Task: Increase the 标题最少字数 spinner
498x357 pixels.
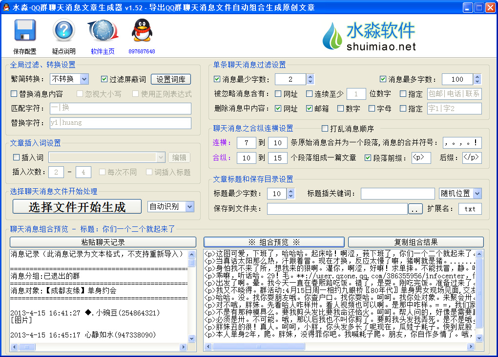Action: [290, 191]
